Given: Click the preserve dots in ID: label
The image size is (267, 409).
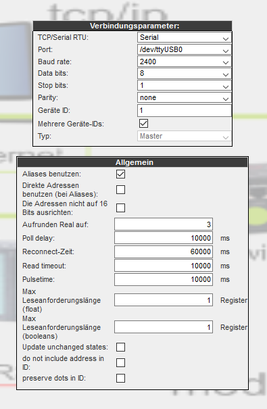Looking at the screenshot, I should (54, 378).
